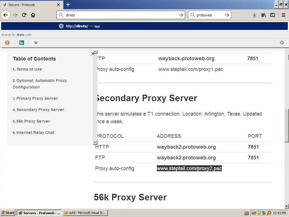This screenshot has height=217, width=289.
Task: Click FTP row wayback2.protoweb.org address
Action: (x=186, y=158)
